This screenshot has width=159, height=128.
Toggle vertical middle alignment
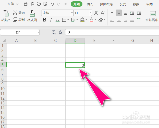coord(119,13)
